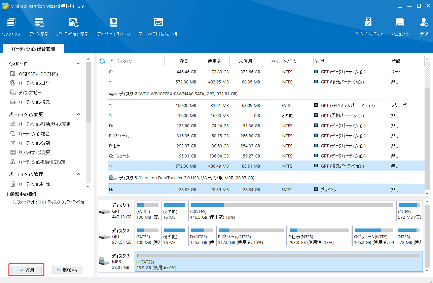
Task: Collapse the パーティション変更 section
Action: coord(78,114)
